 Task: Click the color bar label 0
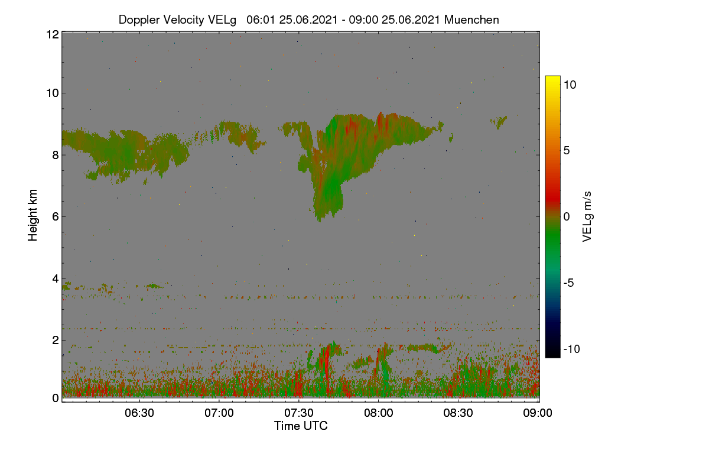click(x=567, y=216)
